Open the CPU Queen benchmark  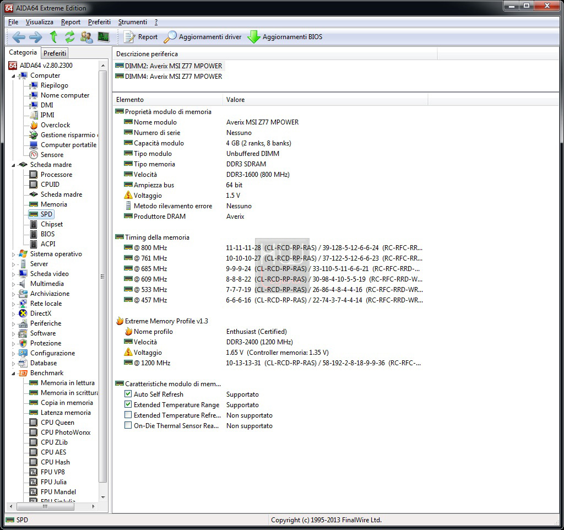click(57, 423)
